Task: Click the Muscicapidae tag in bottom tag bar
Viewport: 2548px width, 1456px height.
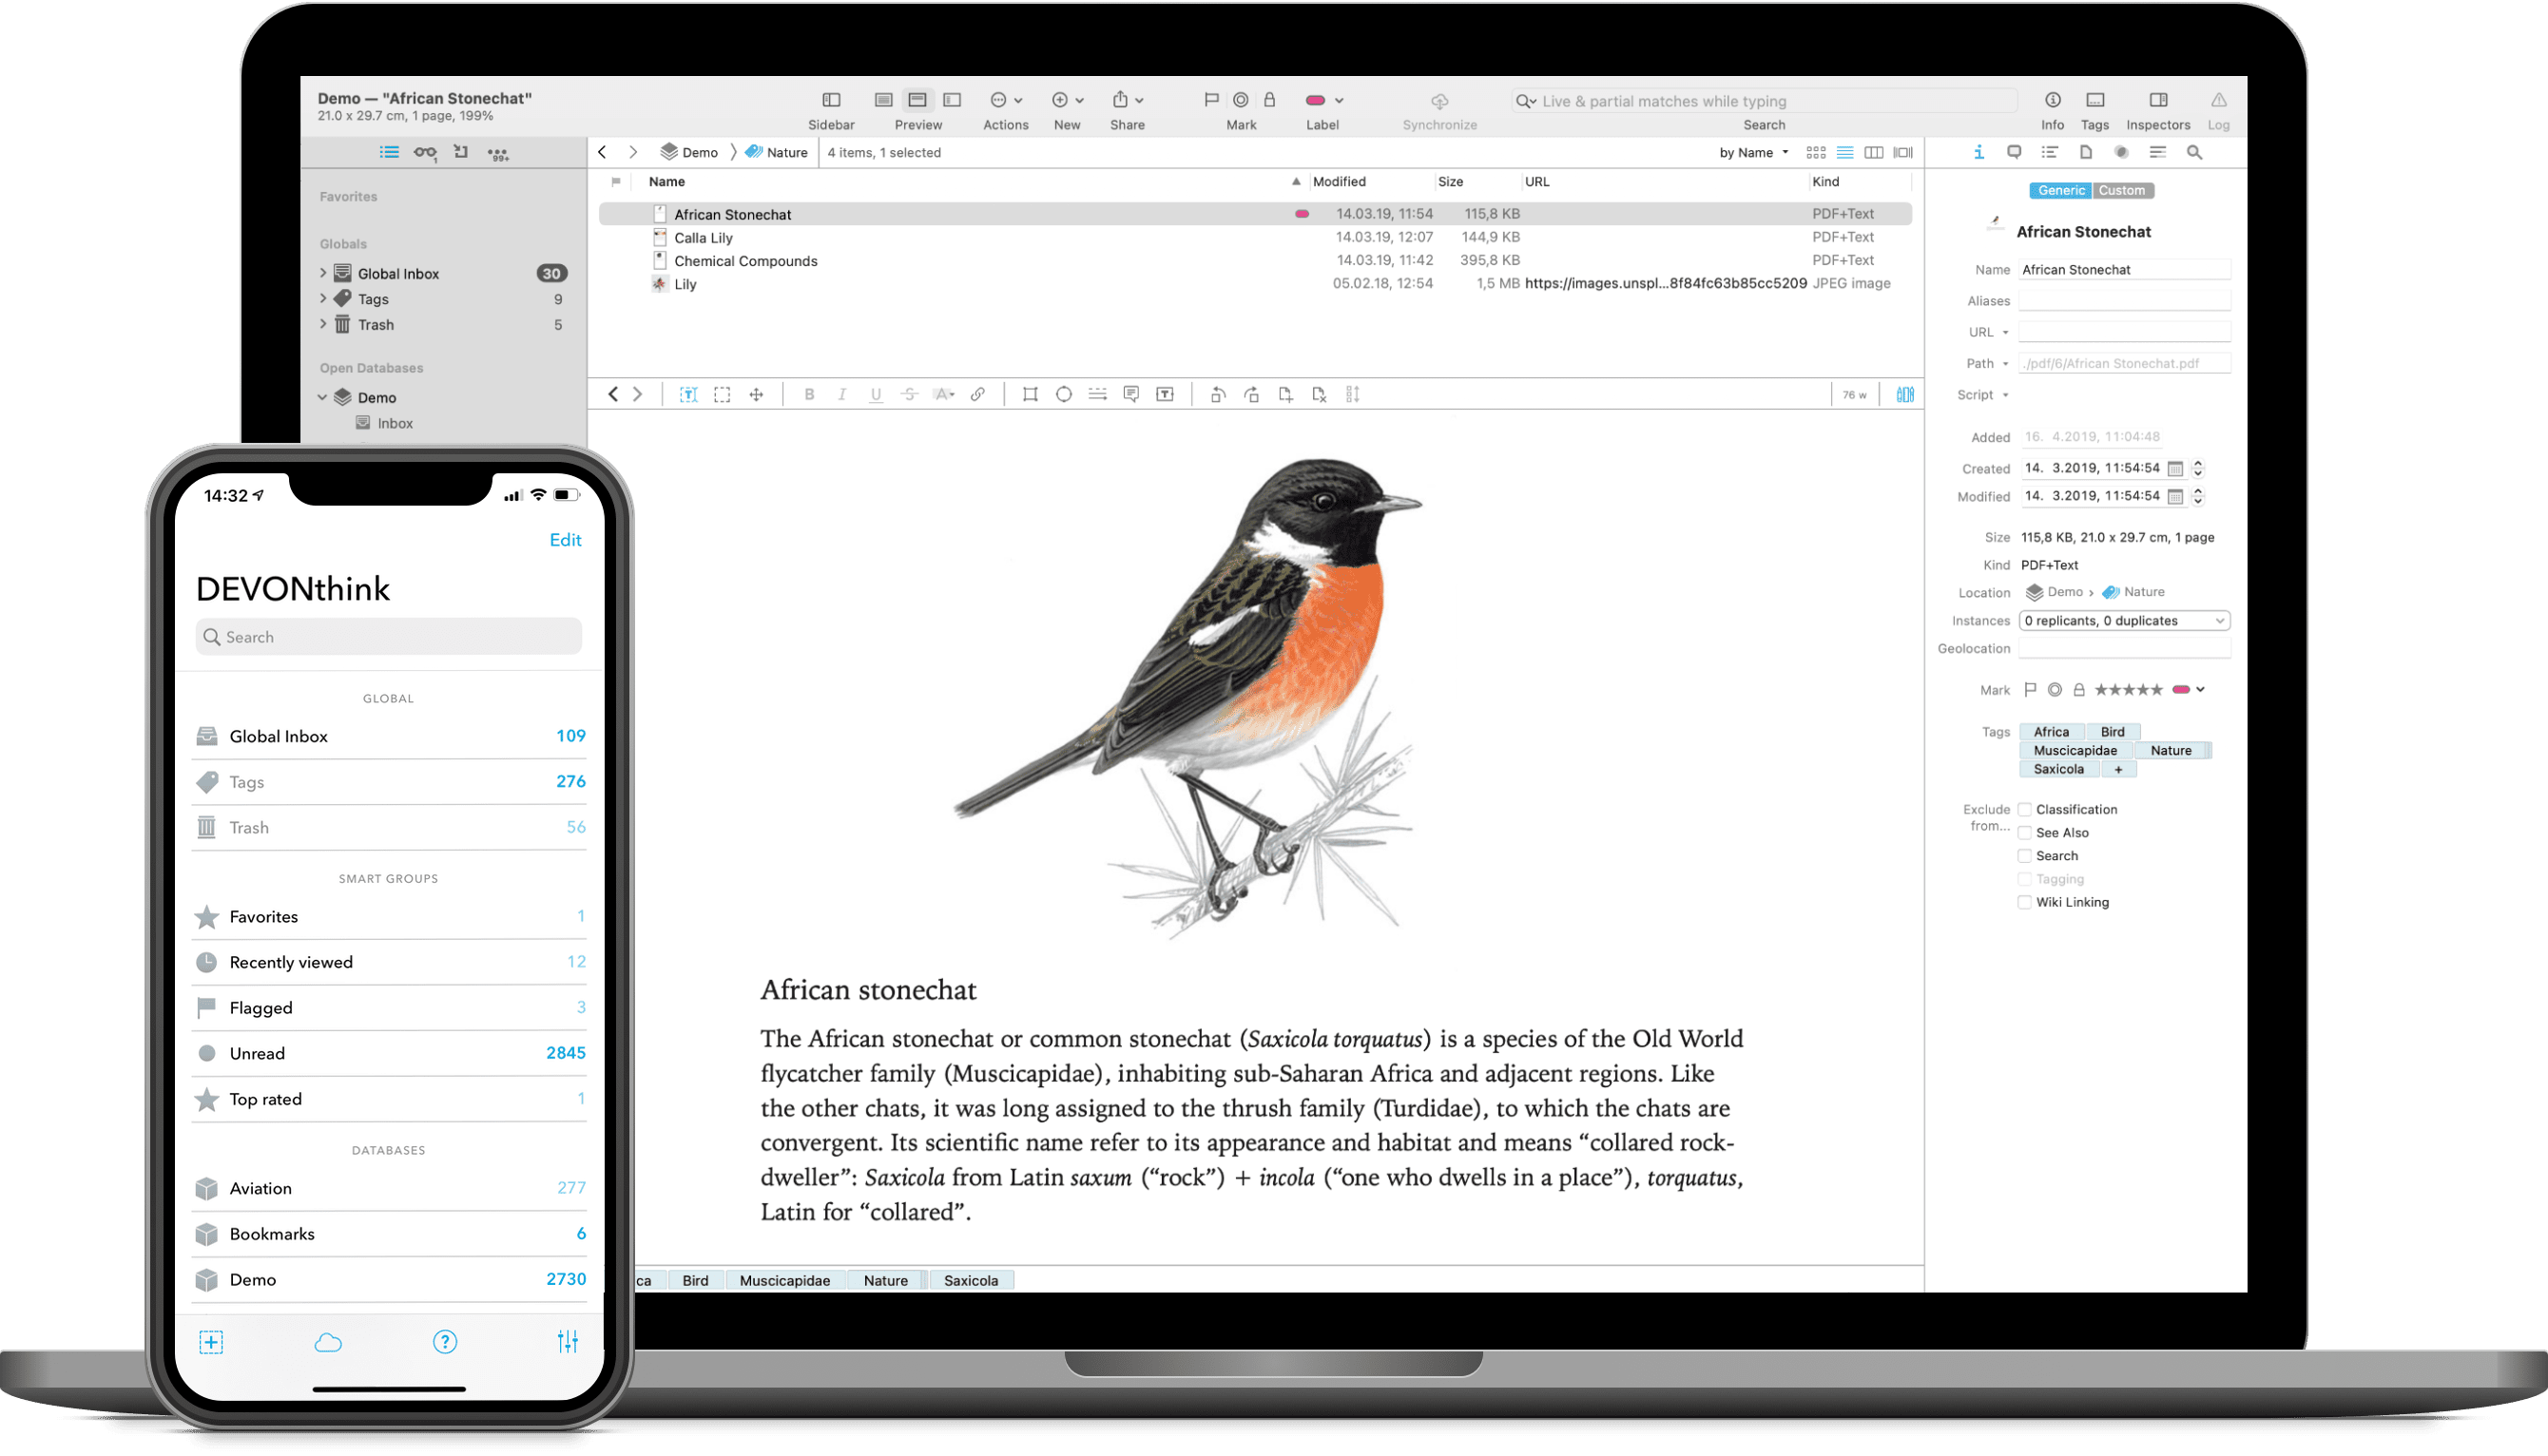Action: coord(784,1281)
